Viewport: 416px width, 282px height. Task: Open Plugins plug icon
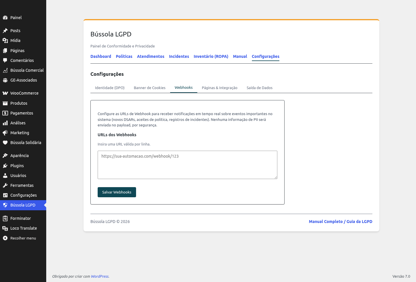click(5, 166)
